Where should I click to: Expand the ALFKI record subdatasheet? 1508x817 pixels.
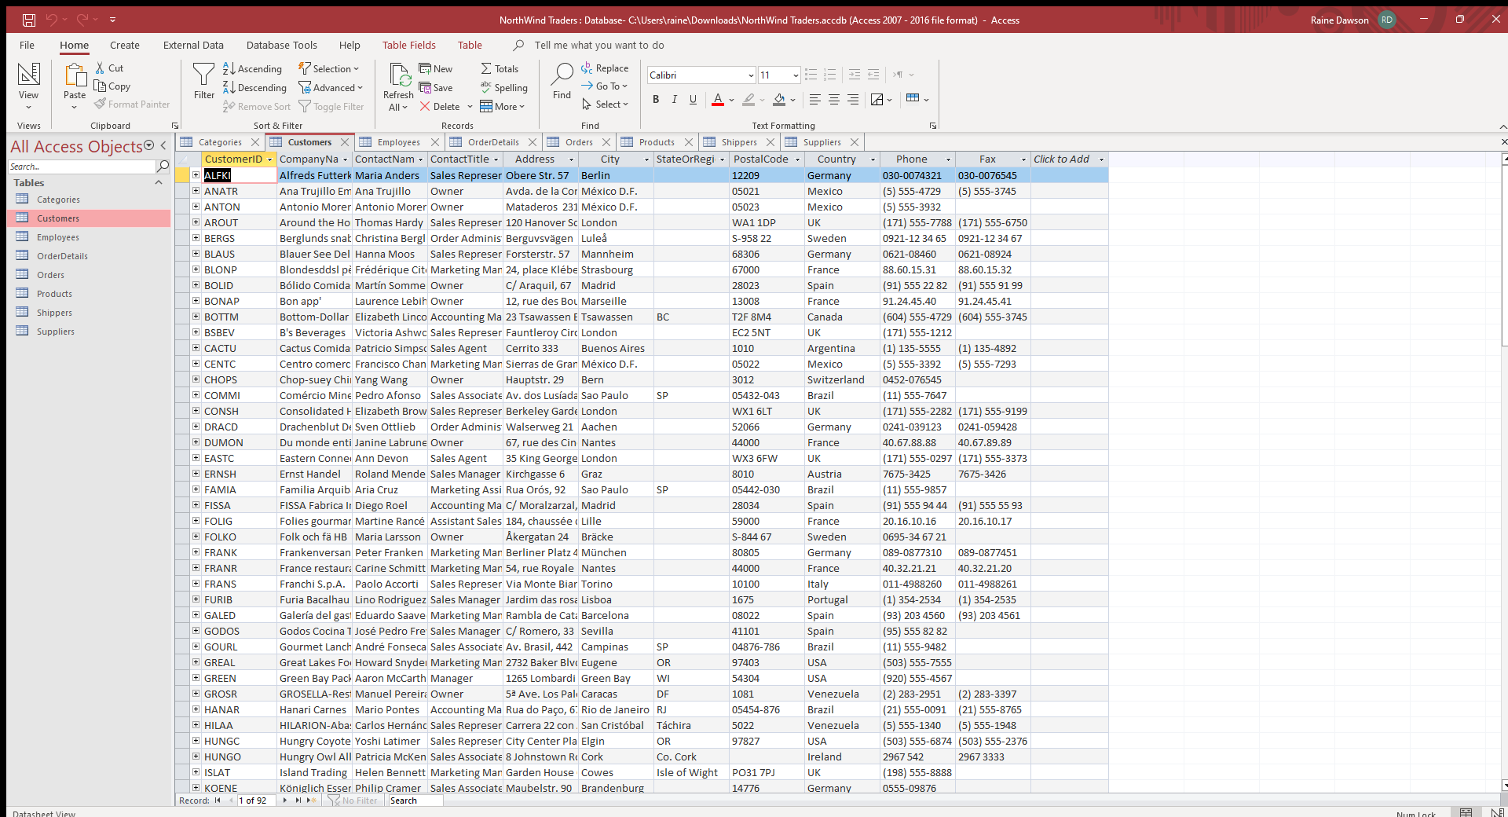coord(195,175)
